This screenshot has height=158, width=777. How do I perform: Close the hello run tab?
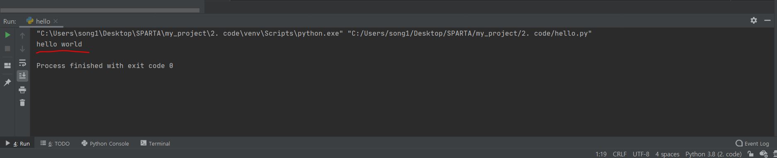56,21
